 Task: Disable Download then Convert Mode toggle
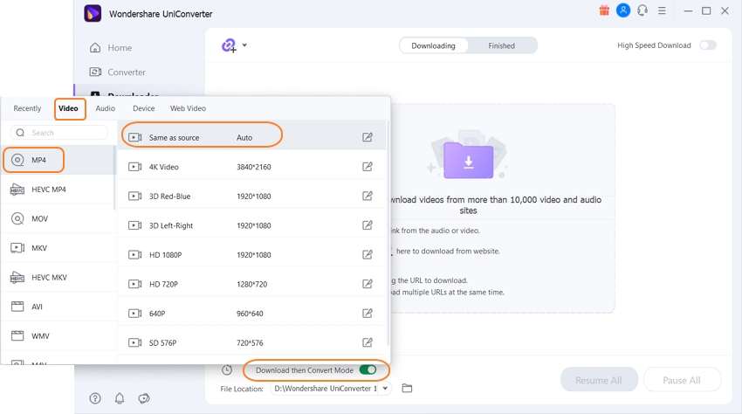pyautogui.click(x=368, y=370)
